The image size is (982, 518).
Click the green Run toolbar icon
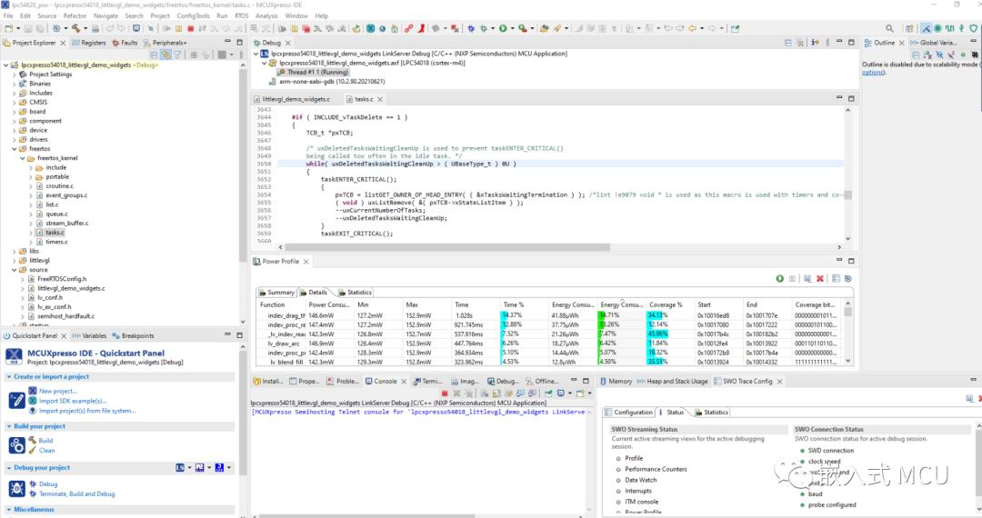click(x=502, y=28)
